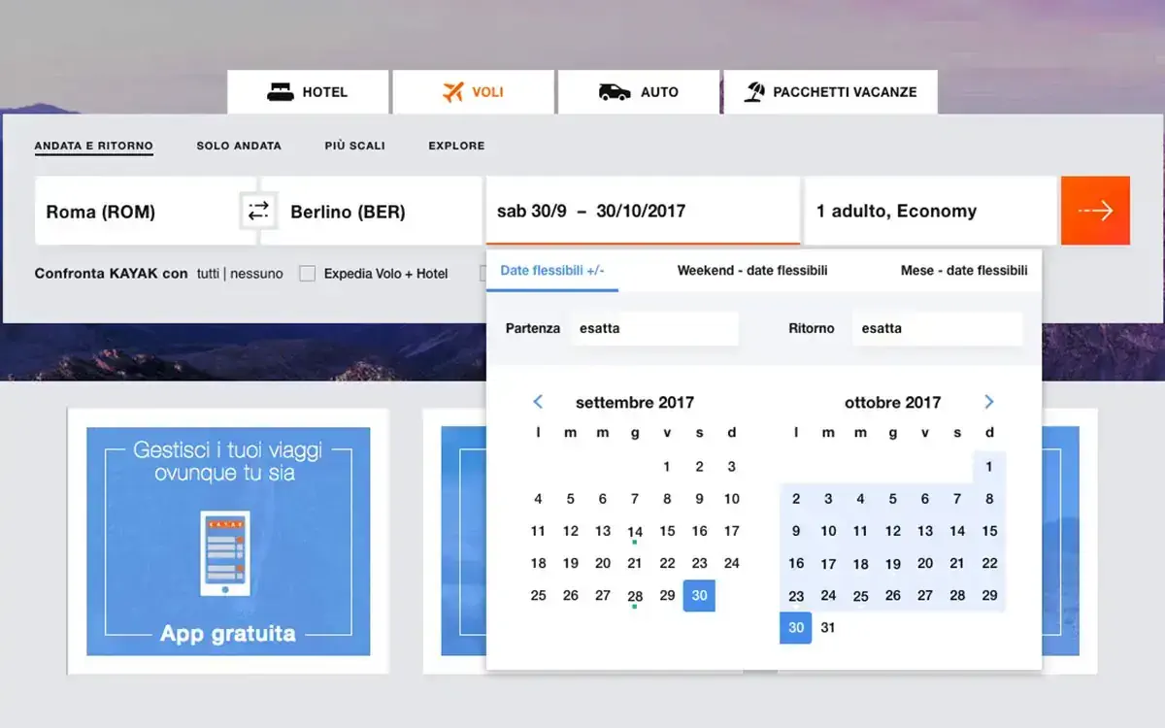1165x728 pixels.
Task: Select Solo andata trip type
Action: [239, 146]
